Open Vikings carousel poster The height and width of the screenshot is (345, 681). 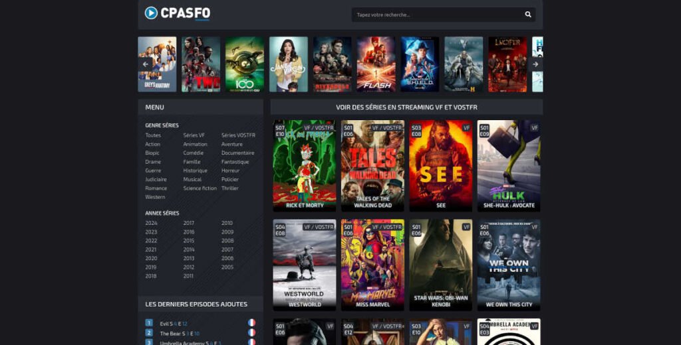pos(464,64)
